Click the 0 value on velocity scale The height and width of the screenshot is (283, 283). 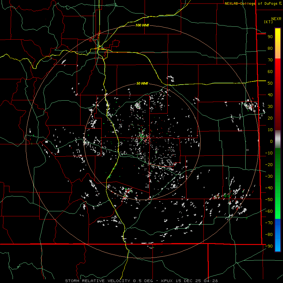[x=271, y=141]
